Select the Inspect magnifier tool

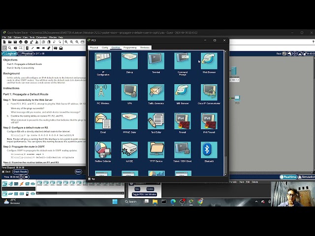tap(10, 48)
